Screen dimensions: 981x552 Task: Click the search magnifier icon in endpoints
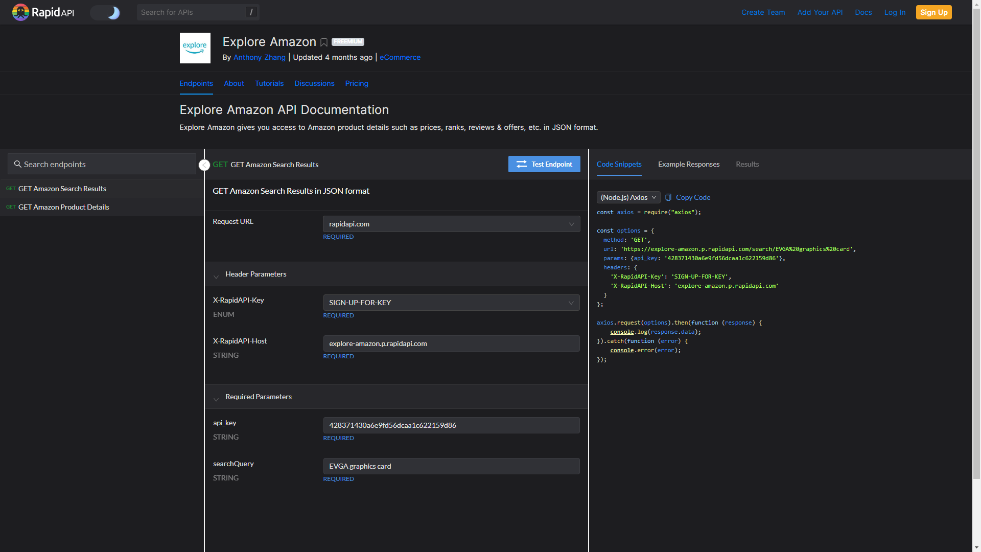pos(17,164)
